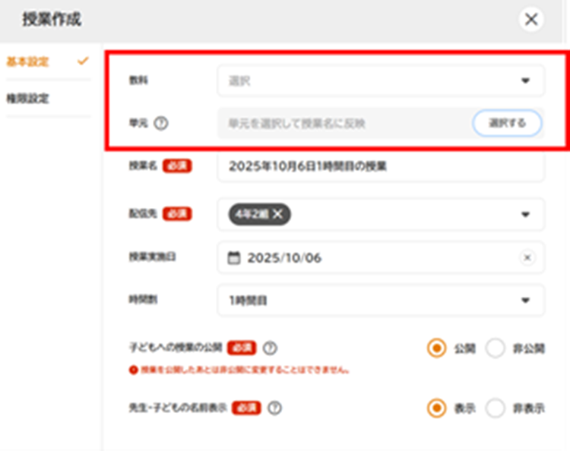The width and height of the screenshot is (570, 451).
Task: Select 公開 radio button
Action: click(436, 348)
